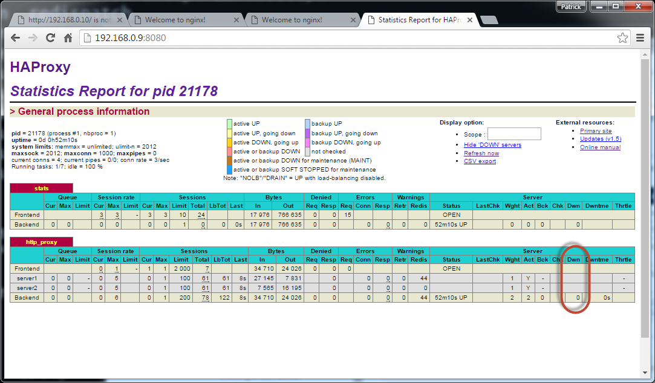Close the 192.168.0.10 tab
Viewport: 655px width, 383px height.
pyautogui.click(x=120, y=20)
